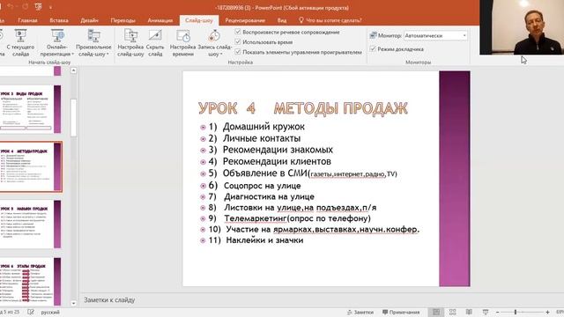
Task: Select Урок 3 Виды продаж slide thumbnail
Action: [x=30, y=109]
